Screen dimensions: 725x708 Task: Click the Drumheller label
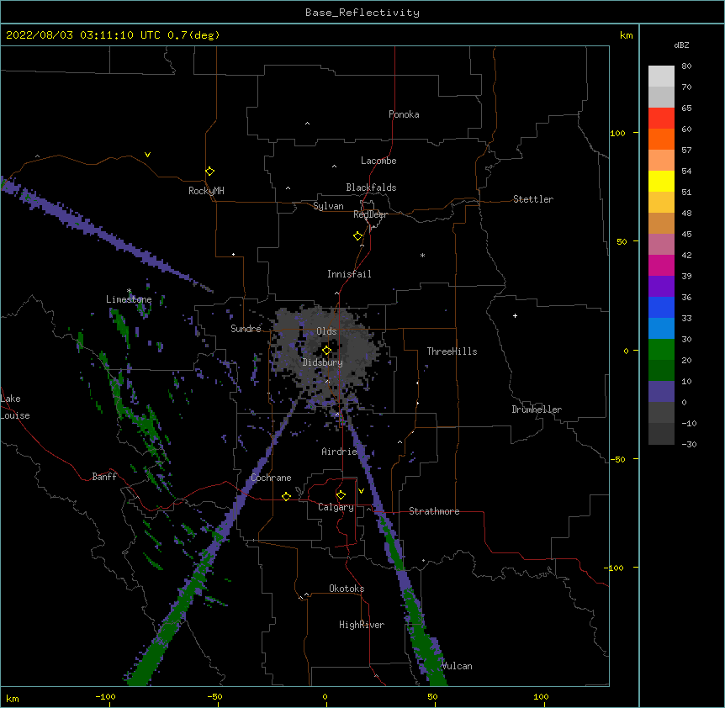click(x=537, y=409)
